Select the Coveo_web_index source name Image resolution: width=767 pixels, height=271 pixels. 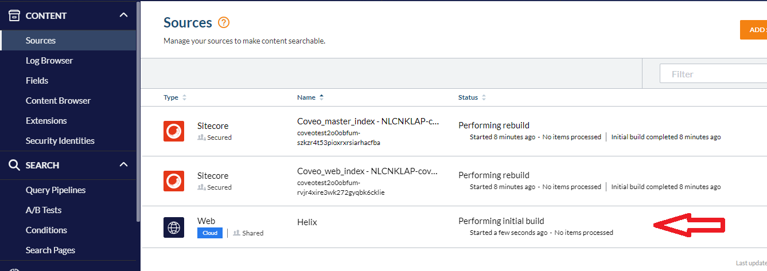point(367,171)
